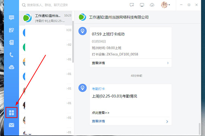Screen dimensions: 205x136
Task: Open the Phone call icon in sidebar
Action: pos(11,55)
